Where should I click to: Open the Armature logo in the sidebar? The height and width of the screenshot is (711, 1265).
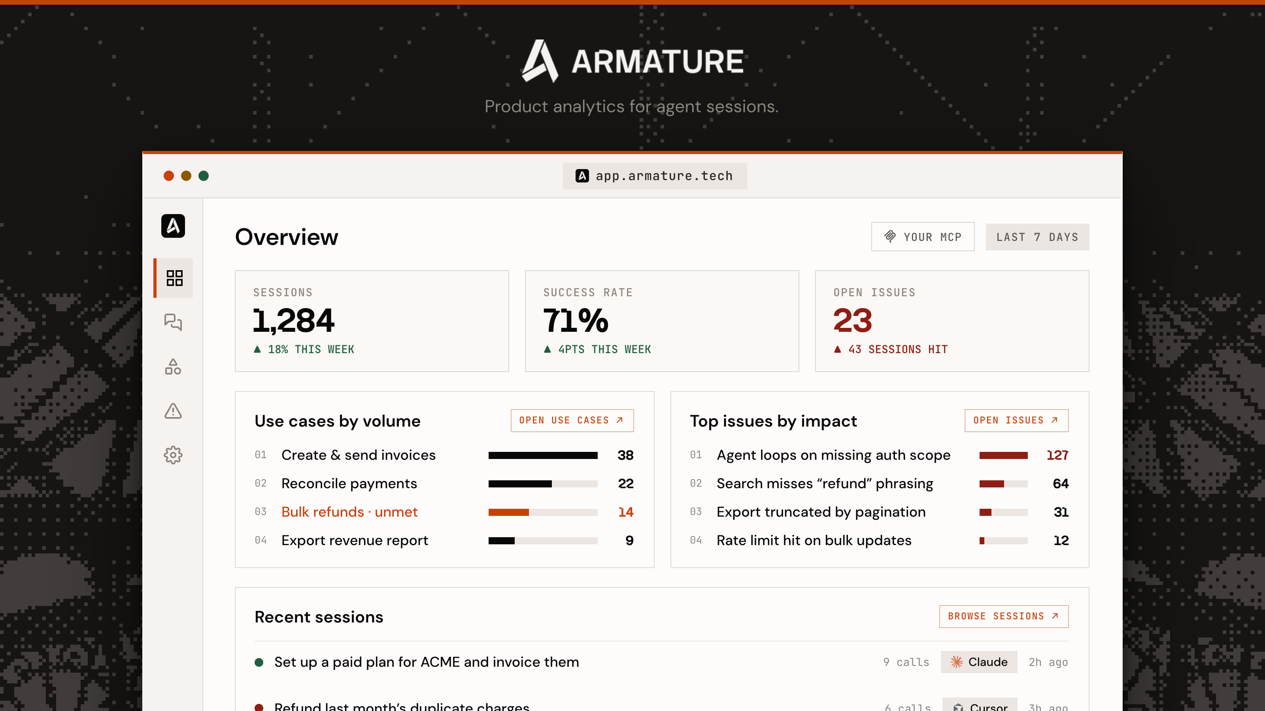click(173, 226)
